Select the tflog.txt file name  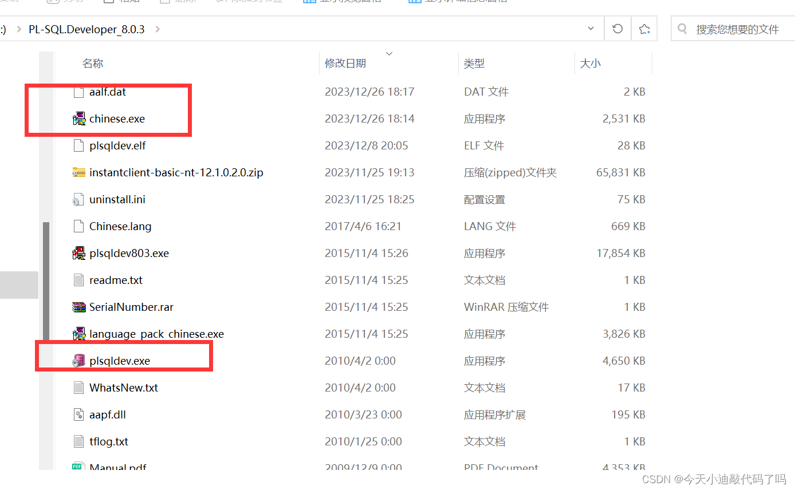pyautogui.click(x=109, y=441)
